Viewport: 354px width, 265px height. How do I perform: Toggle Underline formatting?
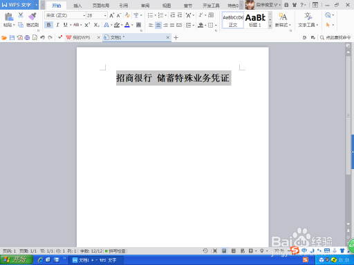(66, 25)
